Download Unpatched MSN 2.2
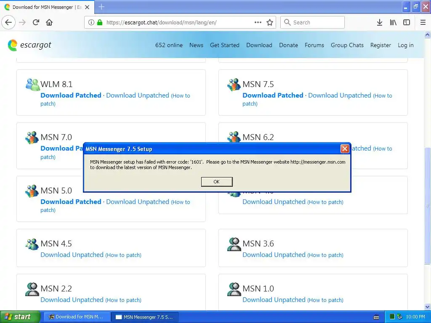Screen dimensions: 431x323 pos(72,299)
